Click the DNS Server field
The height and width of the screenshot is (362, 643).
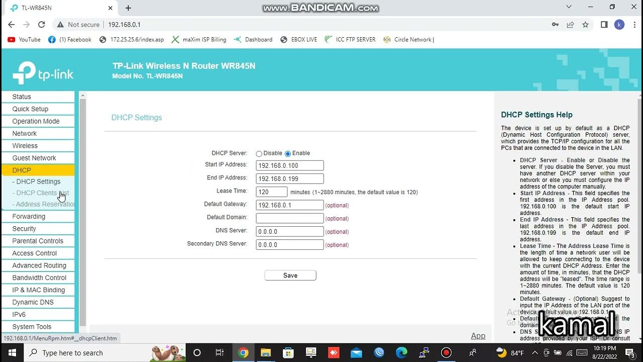[290, 231]
